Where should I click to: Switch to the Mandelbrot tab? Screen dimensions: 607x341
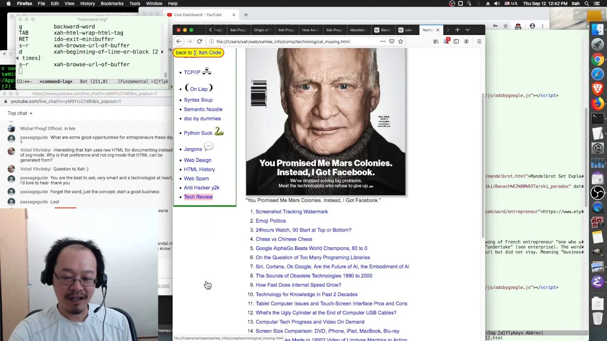click(x=359, y=30)
